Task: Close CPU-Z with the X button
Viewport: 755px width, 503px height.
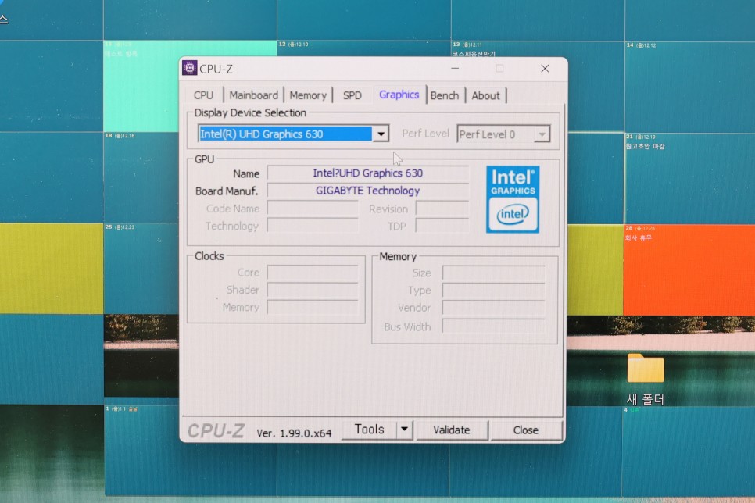Action: click(x=545, y=69)
